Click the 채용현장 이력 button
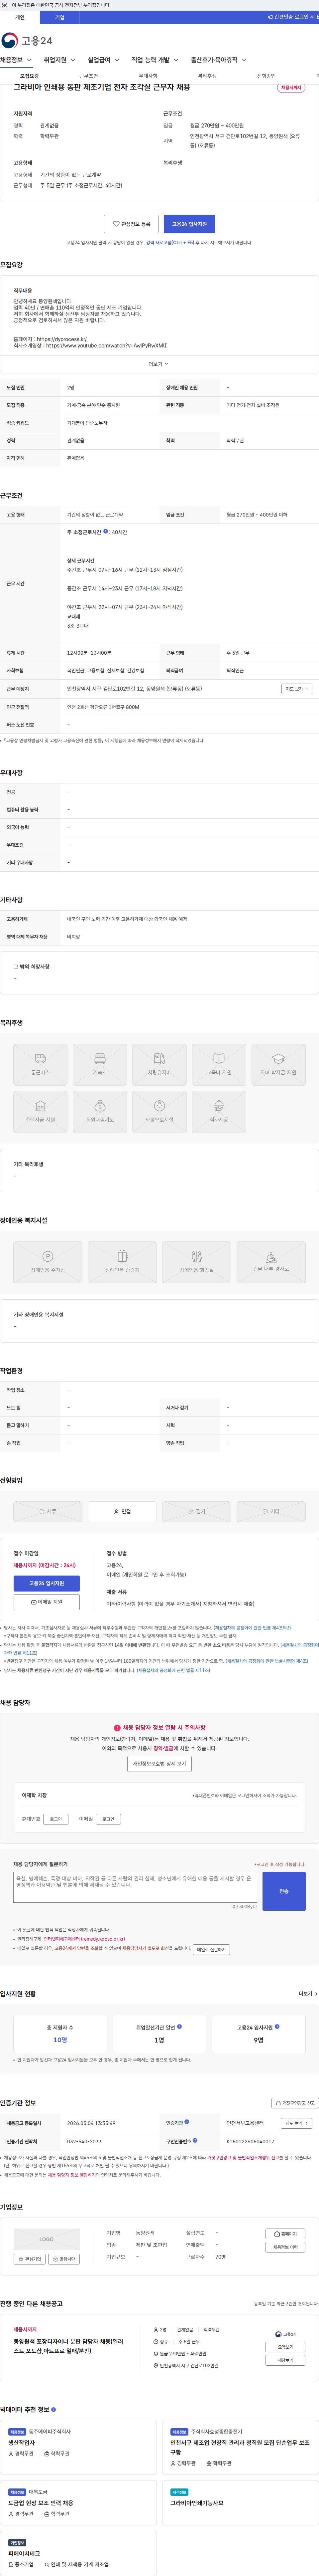 [x=285, y=2247]
